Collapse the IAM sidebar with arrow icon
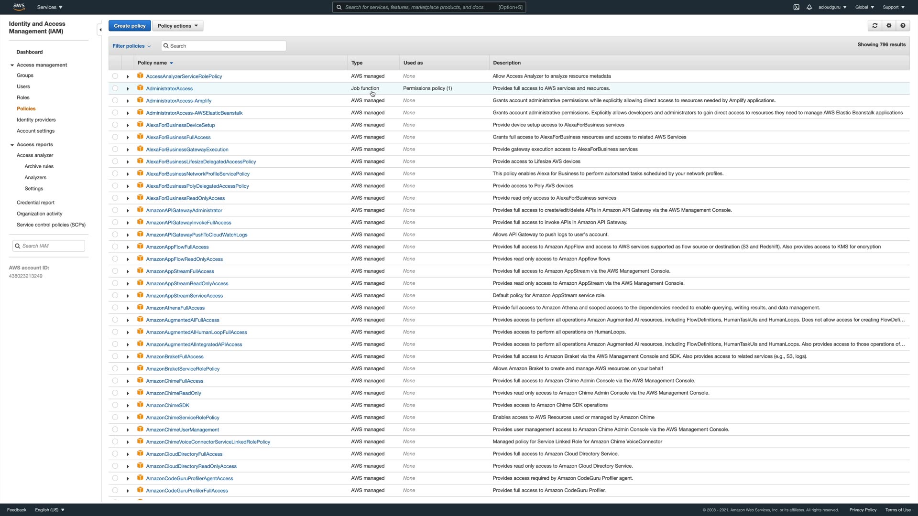The image size is (918, 516). (x=100, y=30)
